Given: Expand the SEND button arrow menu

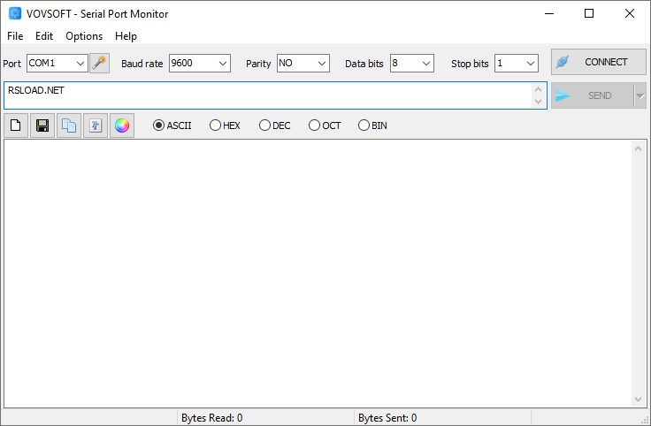Looking at the screenshot, I should [x=640, y=95].
